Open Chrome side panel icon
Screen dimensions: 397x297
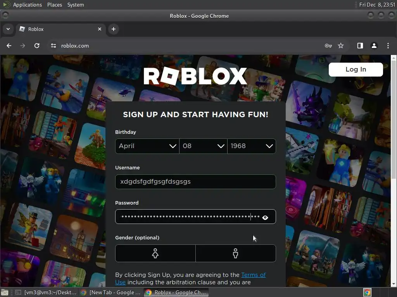click(x=360, y=46)
